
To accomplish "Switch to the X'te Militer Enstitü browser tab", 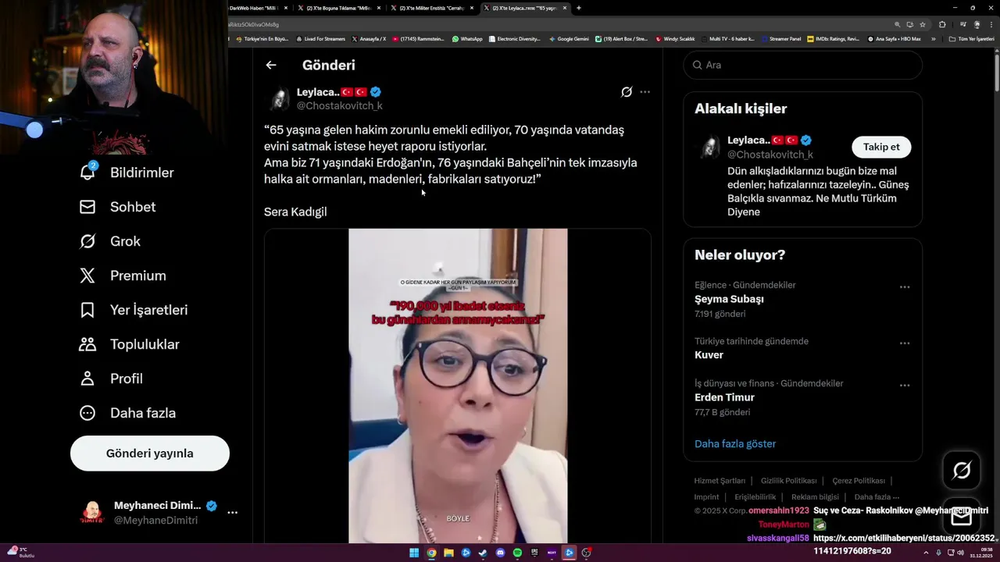I will 431,8.
